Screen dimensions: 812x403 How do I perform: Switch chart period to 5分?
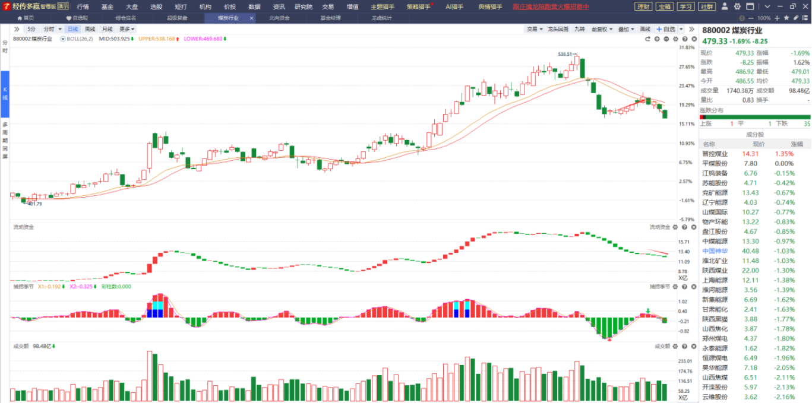(31, 29)
